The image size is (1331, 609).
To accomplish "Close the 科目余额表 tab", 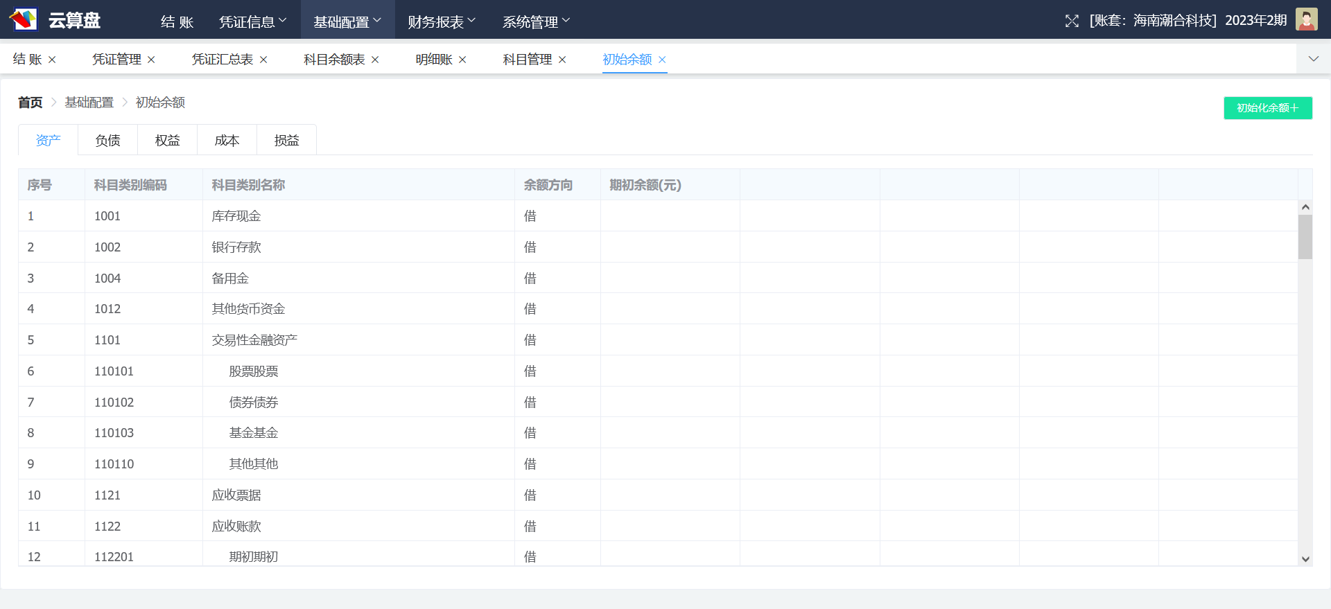I will [x=375, y=60].
